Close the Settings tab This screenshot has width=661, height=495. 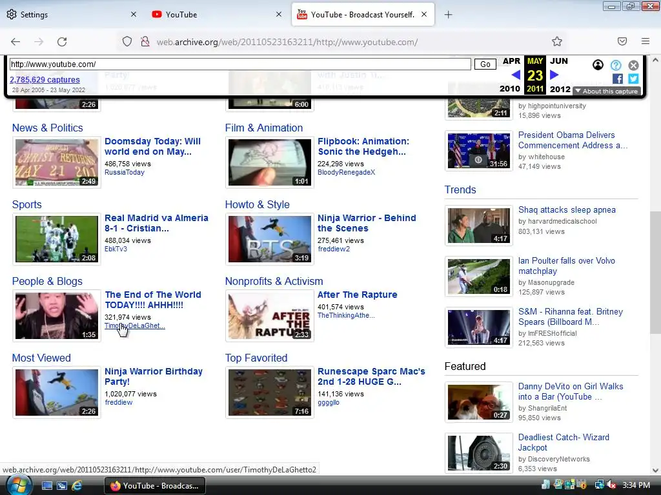(x=134, y=14)
